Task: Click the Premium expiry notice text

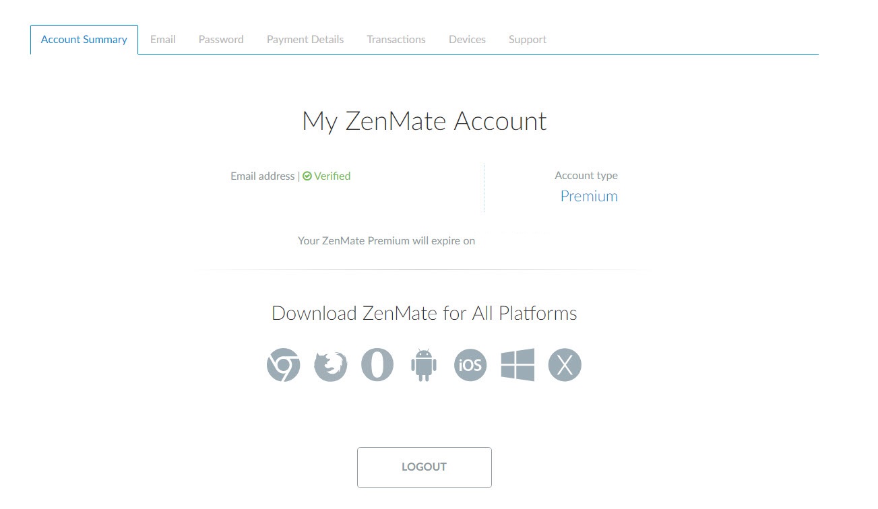Action: (x=386, y=240)
